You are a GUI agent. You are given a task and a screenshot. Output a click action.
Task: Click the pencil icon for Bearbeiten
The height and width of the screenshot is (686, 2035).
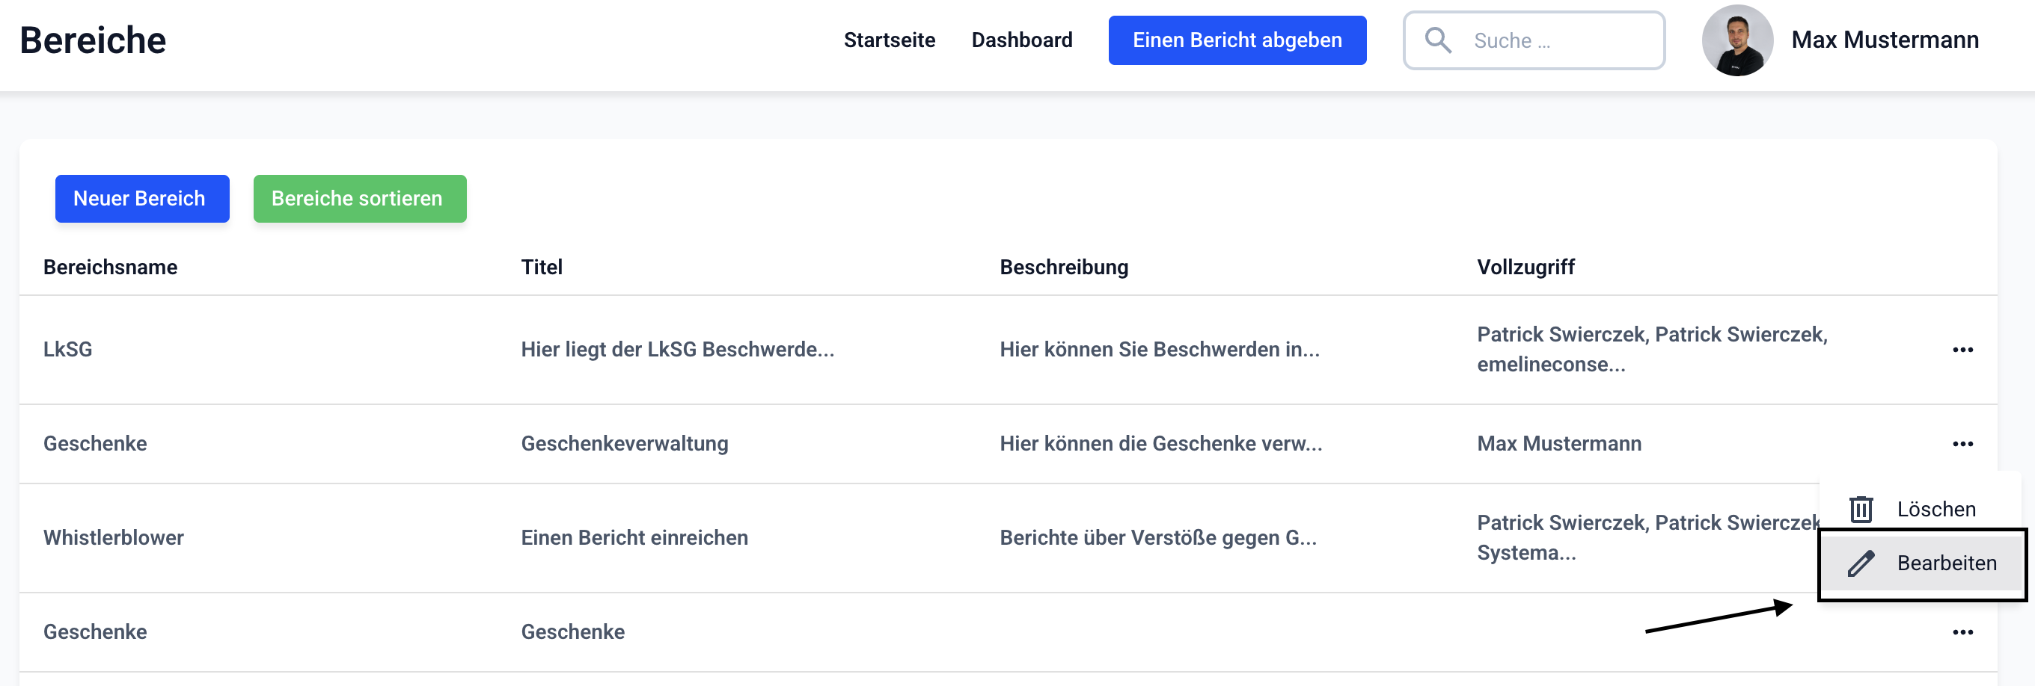tap(1861, 563)
